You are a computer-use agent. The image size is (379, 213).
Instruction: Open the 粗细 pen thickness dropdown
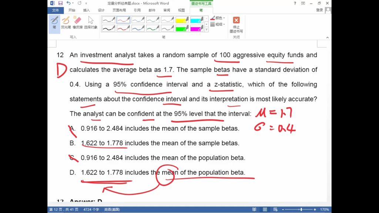[x=218, y=24]
